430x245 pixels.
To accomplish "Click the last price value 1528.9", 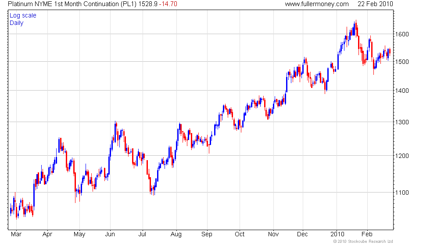I will point(148,4).
